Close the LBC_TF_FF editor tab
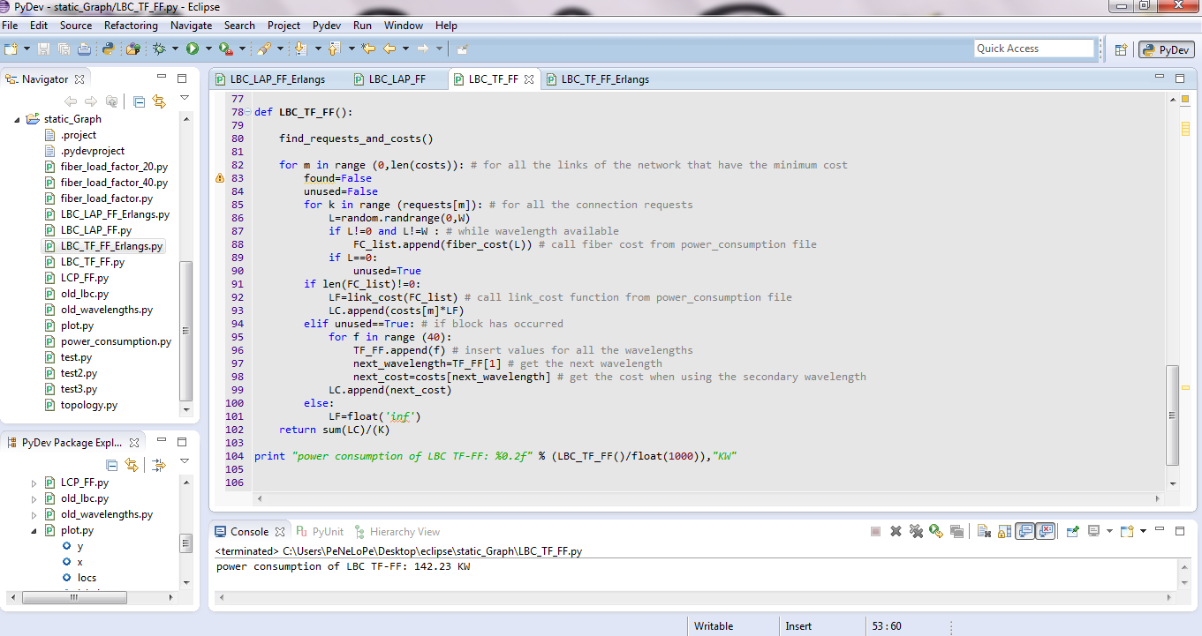 pos(529,79)
